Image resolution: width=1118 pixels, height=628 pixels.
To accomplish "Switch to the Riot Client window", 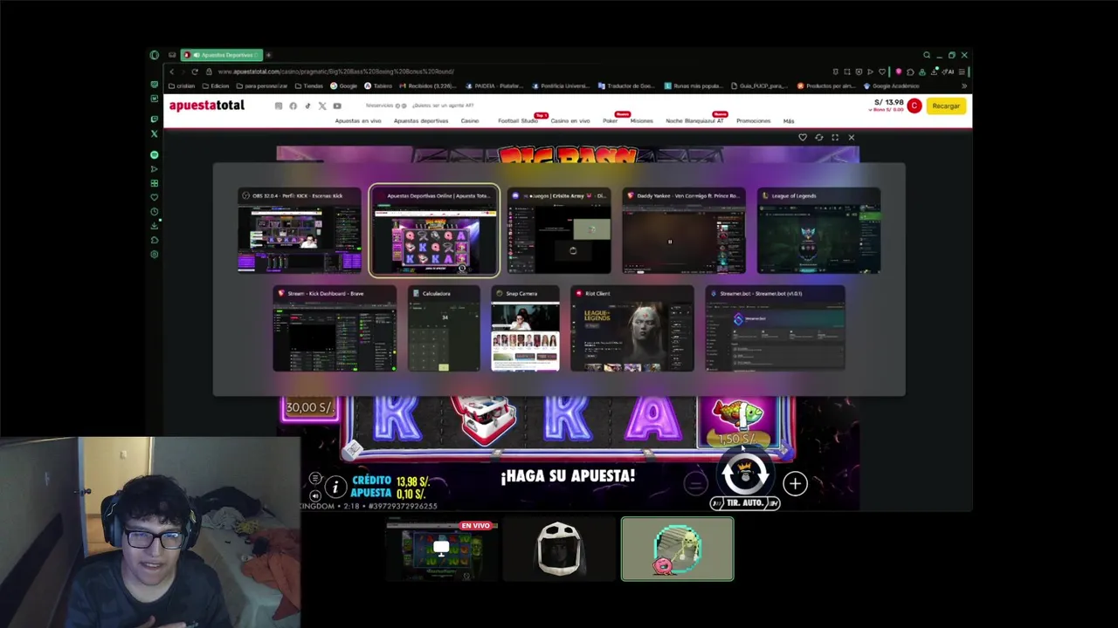I will click(x=631, y=329).
